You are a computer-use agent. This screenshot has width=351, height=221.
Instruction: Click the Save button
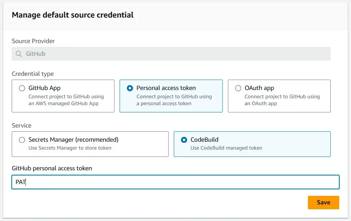(x=323, y=202)
